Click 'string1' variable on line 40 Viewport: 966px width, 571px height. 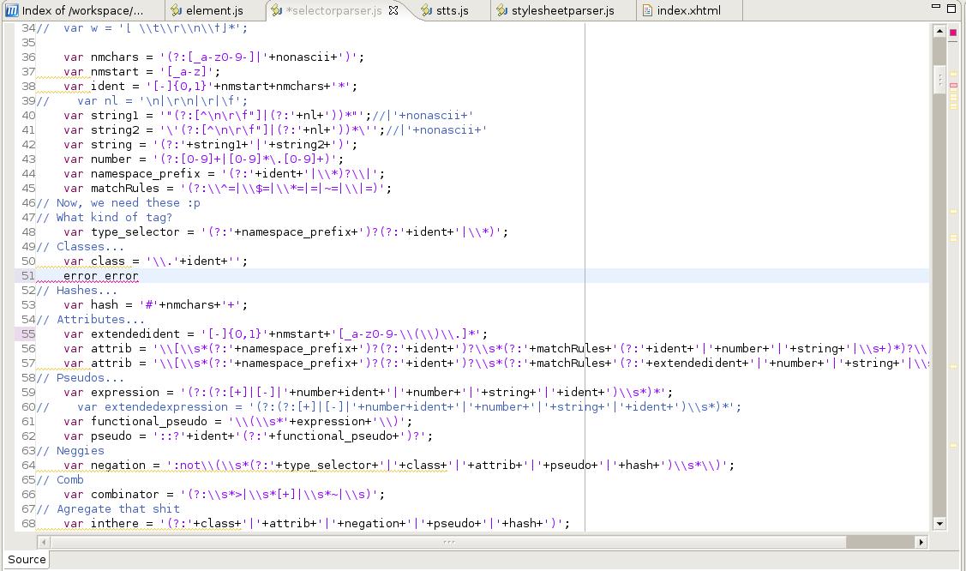[x=115, y=116]
